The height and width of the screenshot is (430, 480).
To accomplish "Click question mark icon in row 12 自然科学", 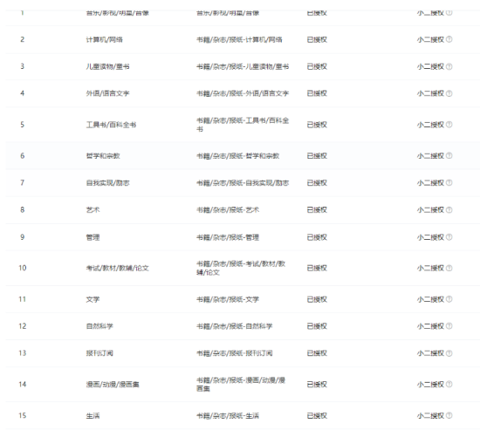I will pyautogui.click(x=449, y=326).
